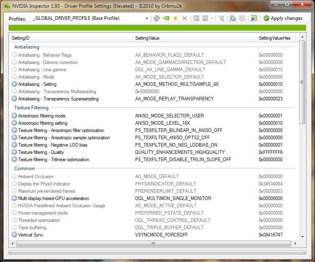Click the 0xFFFFFFF6 hex value

coord(270,152)
